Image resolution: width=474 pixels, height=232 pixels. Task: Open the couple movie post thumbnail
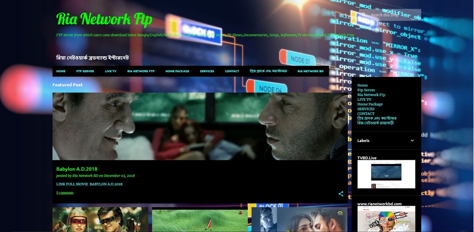click(300, 220)
